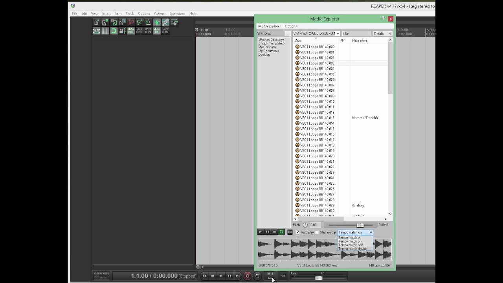This screenshot has height=283, width=503.
Task: Select My Computer shortcut
Action: tap(267, 47)
